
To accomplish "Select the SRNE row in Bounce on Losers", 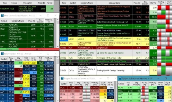I will click(87, 91).
